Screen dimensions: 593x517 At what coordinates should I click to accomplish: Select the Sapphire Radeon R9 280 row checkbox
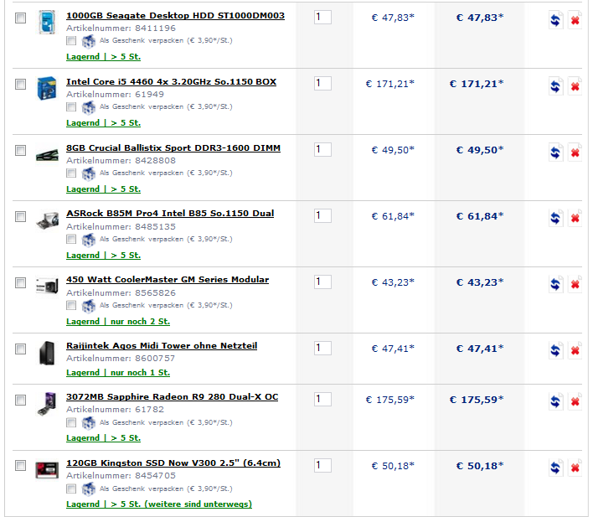20,400
